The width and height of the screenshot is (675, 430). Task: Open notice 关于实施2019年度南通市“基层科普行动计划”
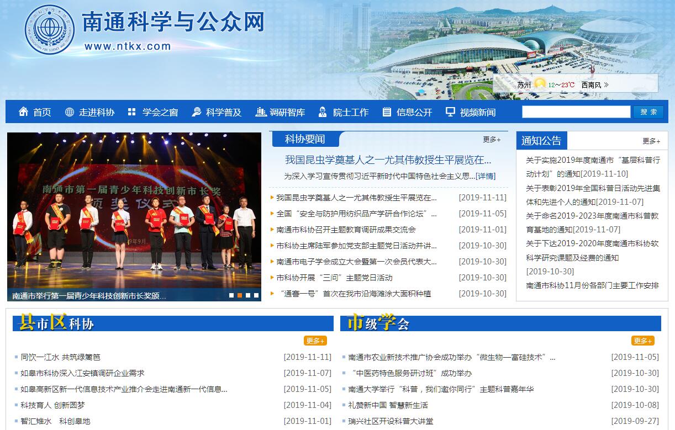point(593,167)
